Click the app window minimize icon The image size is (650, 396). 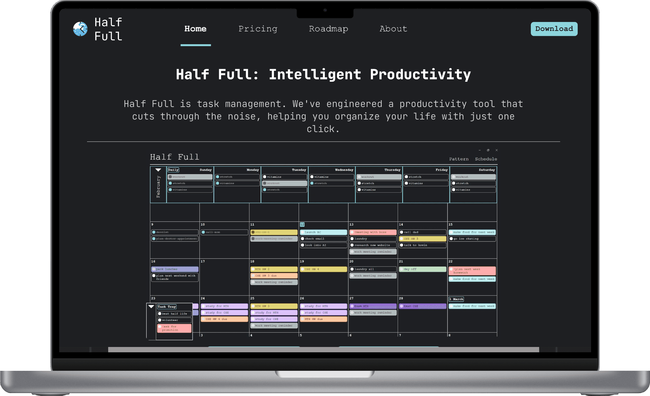pos(479,150)
